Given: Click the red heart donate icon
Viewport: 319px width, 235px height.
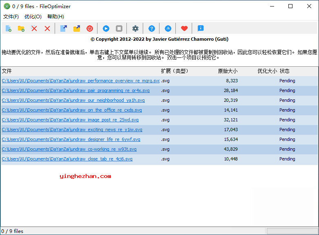Looking at the screenshot, I should click(184, 29).
